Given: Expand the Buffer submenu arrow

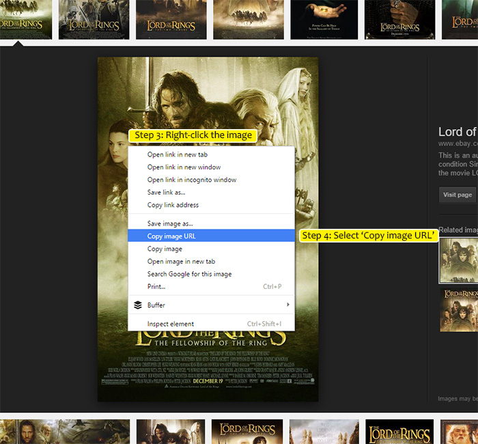Looking at the screenshot, I should (287, 305).
